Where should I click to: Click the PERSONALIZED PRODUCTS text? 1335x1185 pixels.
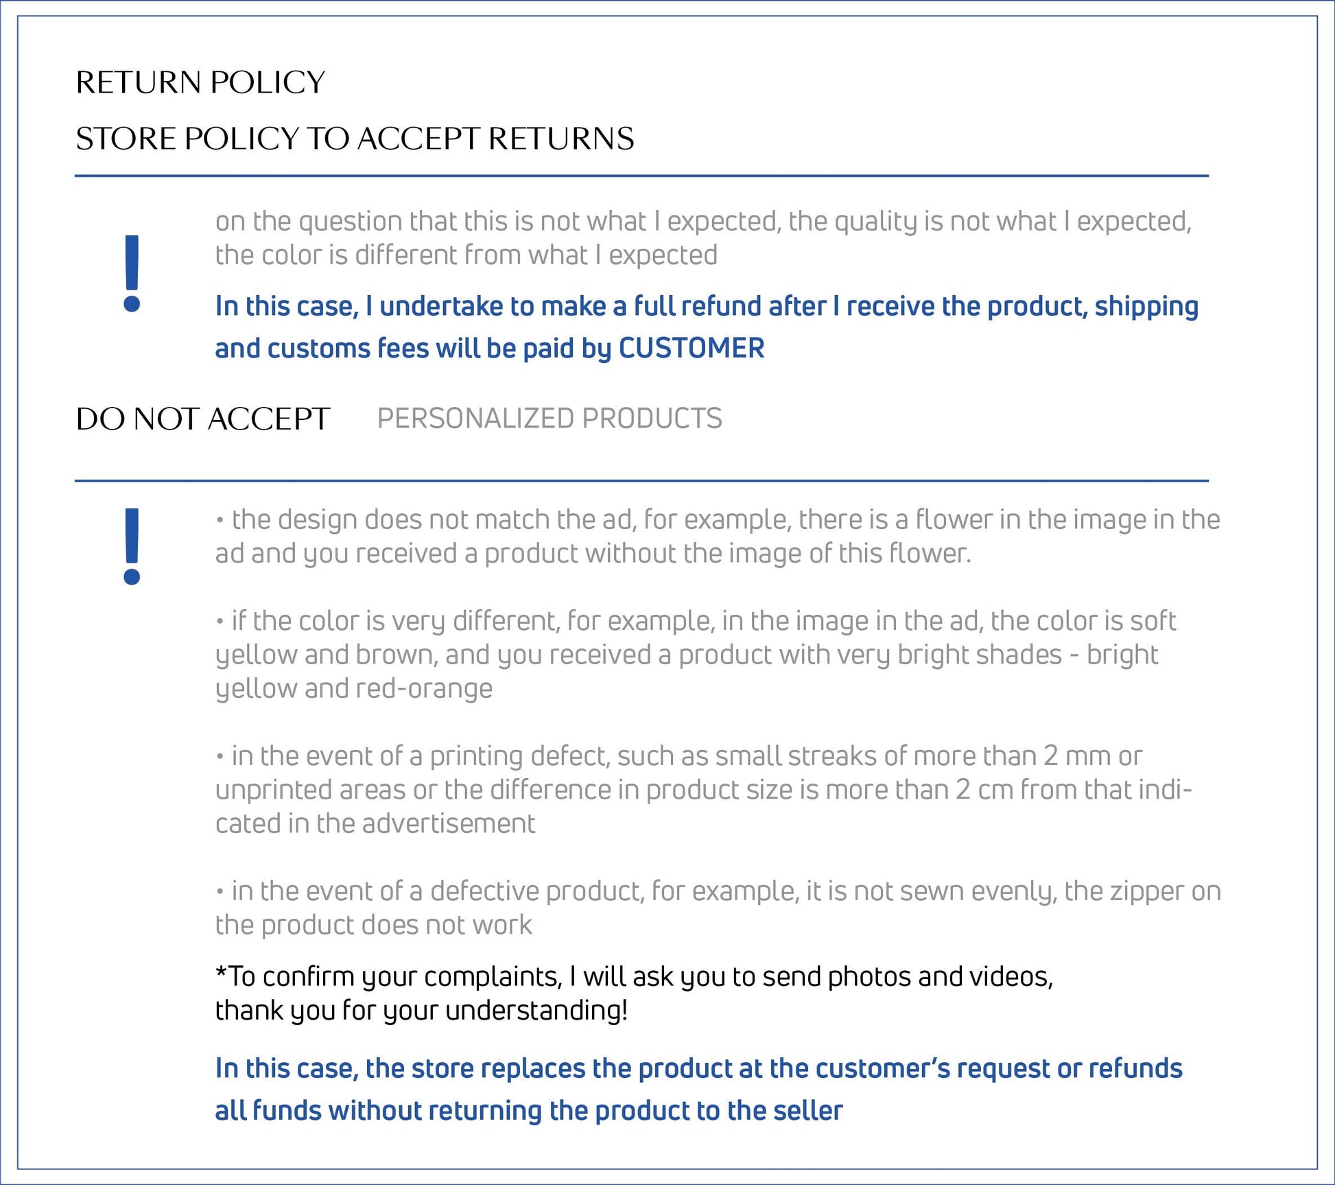[x=550, y=419]
